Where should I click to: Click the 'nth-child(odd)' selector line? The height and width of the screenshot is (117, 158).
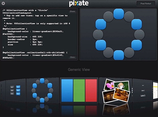click(x=35, y=53)
